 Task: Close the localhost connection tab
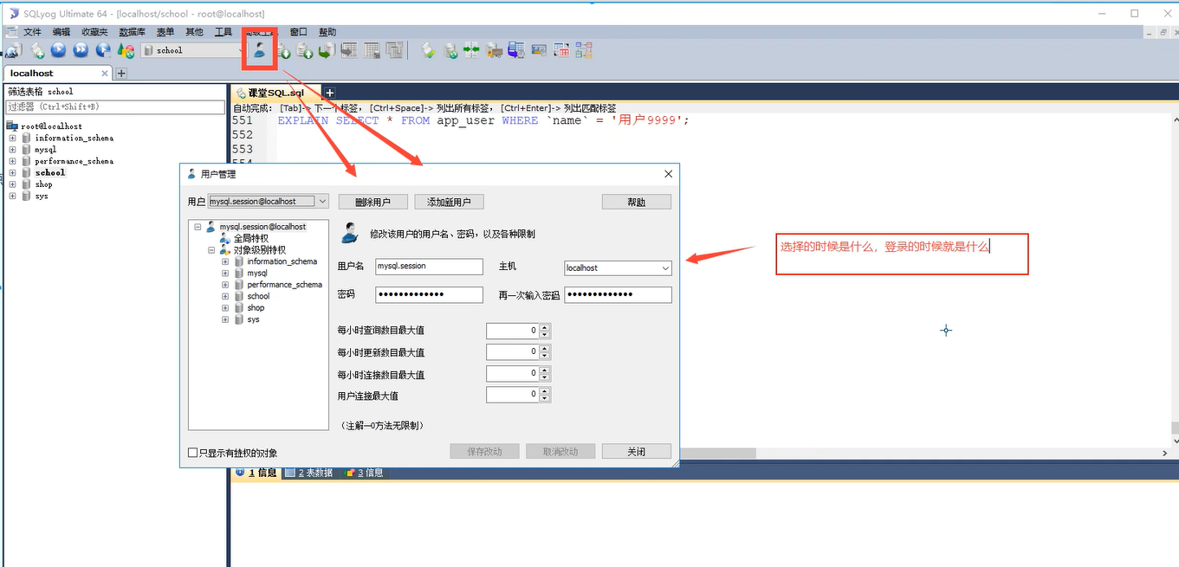(x=106, y=74)
